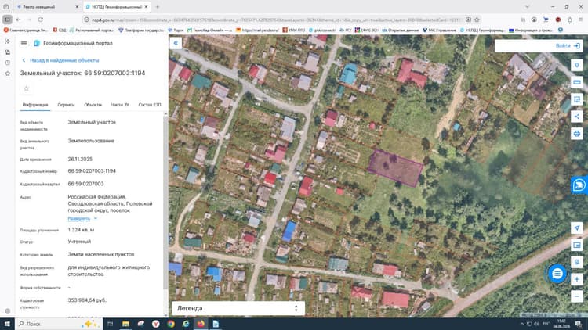Select cadastral number 66:59:0207003:1194 value
Screen dimensions: 588x330
click(92, 171)
